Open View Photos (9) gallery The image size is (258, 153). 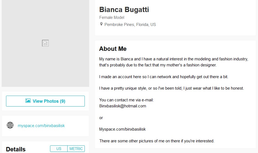pyautogui.click(x=45, y=101)
